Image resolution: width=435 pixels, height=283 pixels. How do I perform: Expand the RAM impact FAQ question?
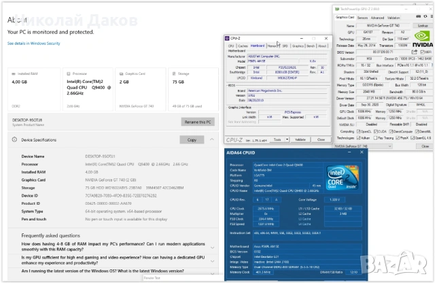pos(213,248)
